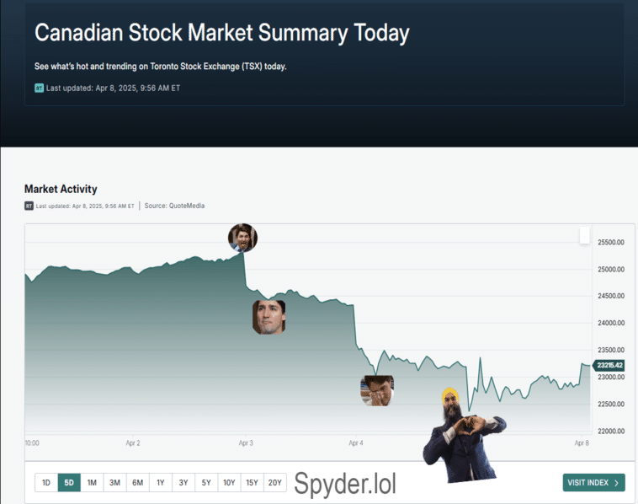
Task: Select the 3Y time range
Action: [183, 483]
